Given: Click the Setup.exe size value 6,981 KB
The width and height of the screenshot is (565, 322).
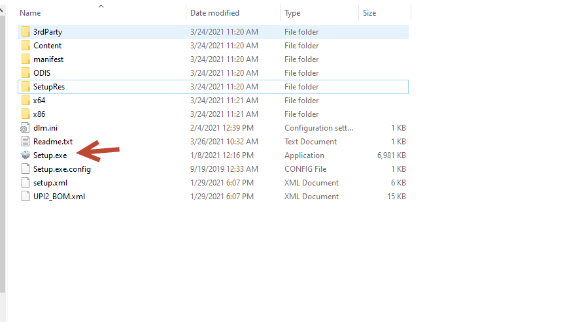Looking at the screenshot, I should tap(392, 155).
